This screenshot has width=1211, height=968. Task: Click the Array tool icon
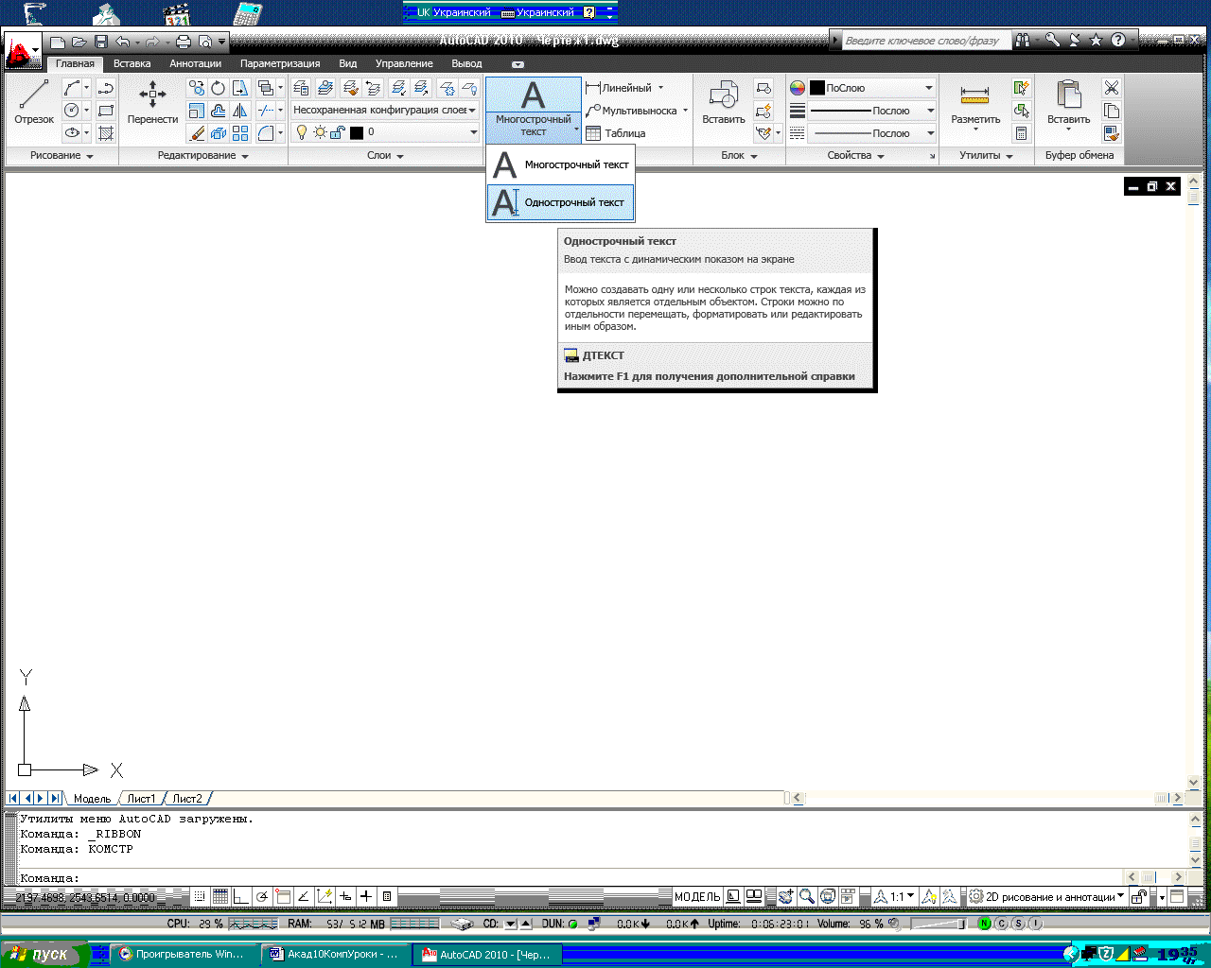(240, 133)
